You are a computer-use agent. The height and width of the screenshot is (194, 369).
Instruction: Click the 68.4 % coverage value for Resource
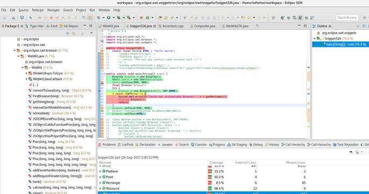219,189
